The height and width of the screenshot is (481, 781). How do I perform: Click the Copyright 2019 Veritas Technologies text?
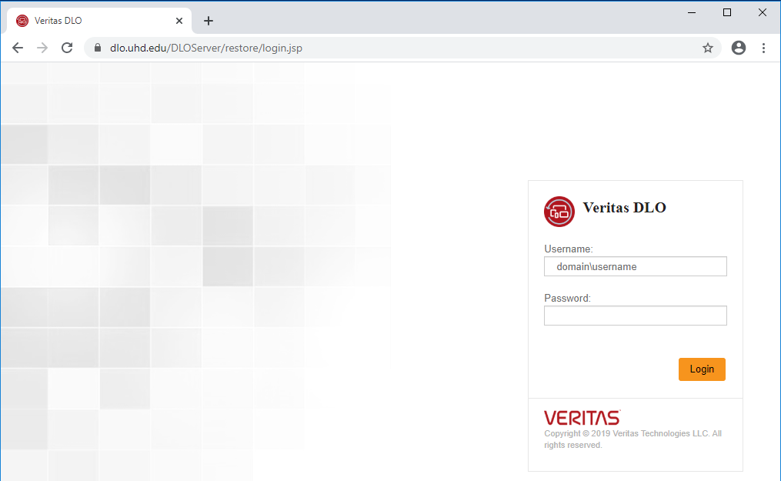coord(632,439)
